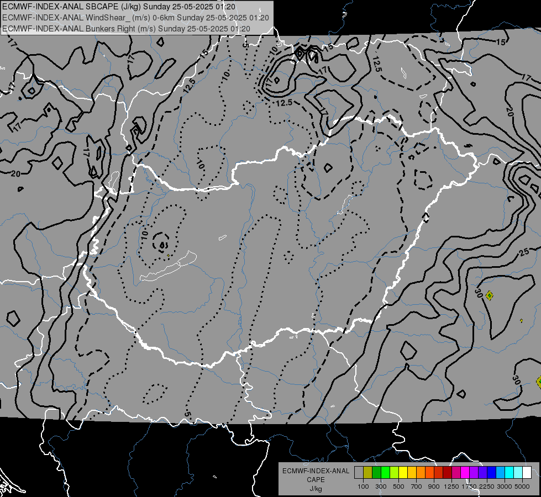Select the dark red legend swatch
The height and width of the screenshot is (497, 541).
[447, 473]
